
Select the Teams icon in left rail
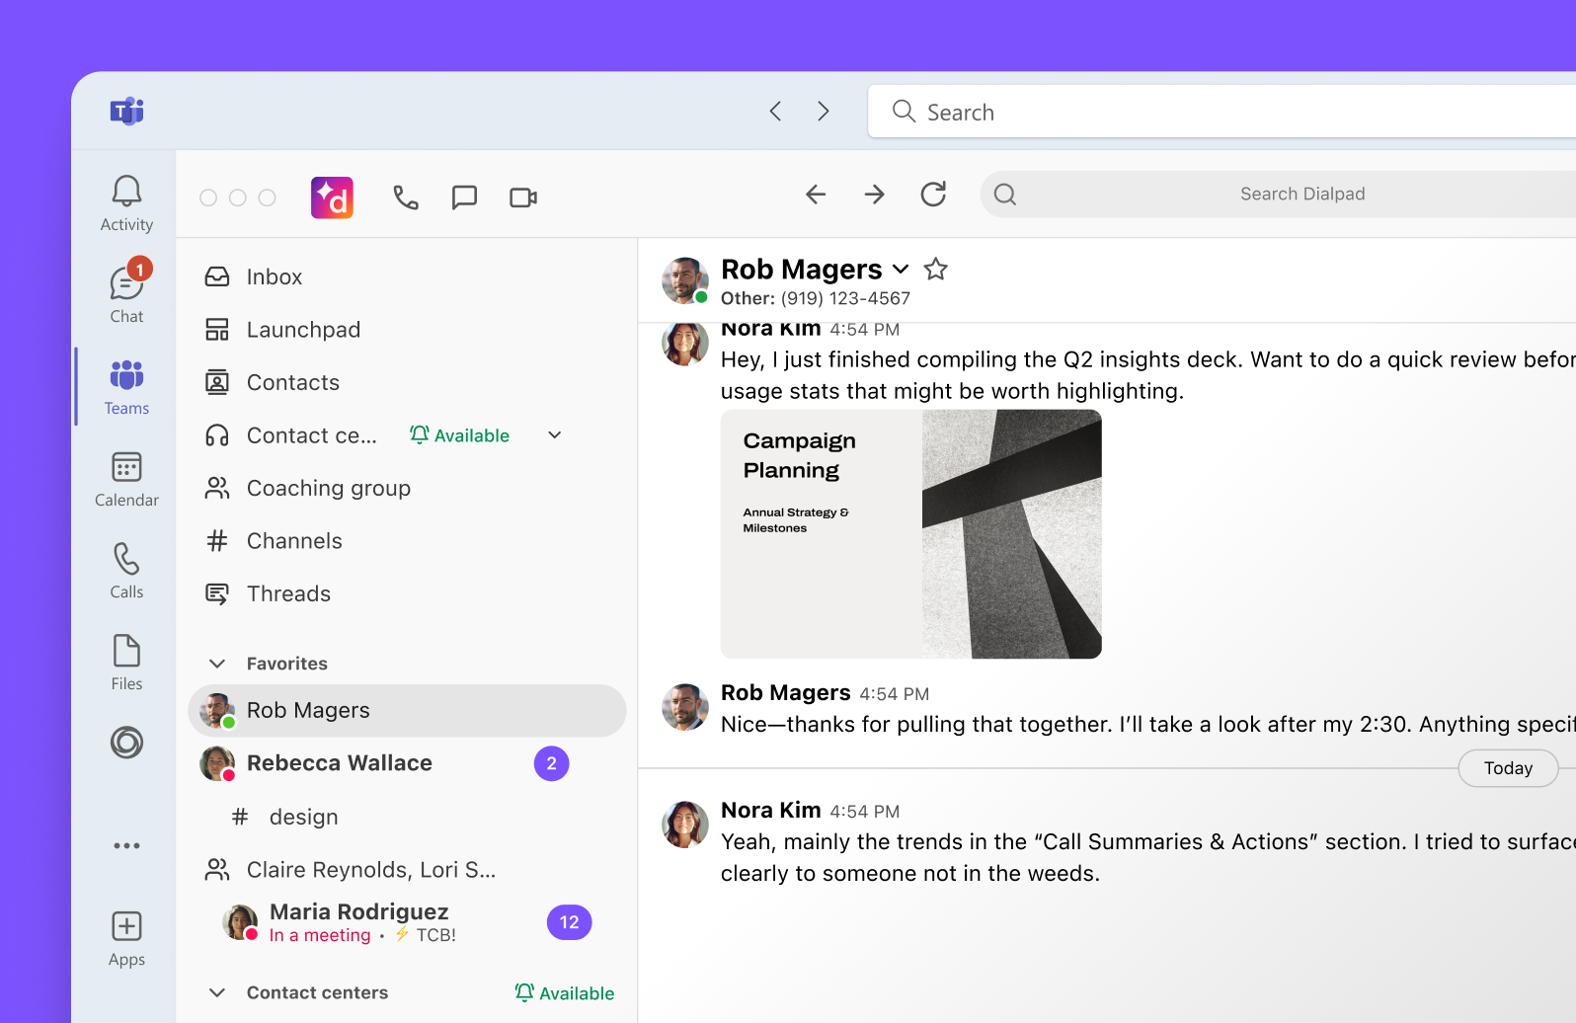coord(126,386)
